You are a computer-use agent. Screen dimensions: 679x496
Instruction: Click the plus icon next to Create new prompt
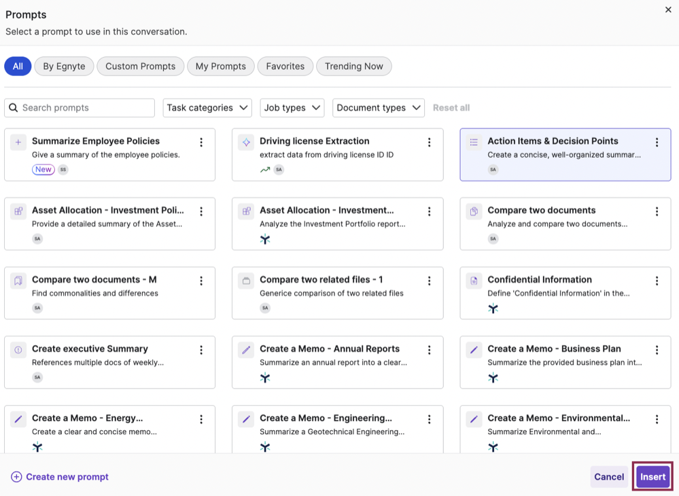pos(15,476)
